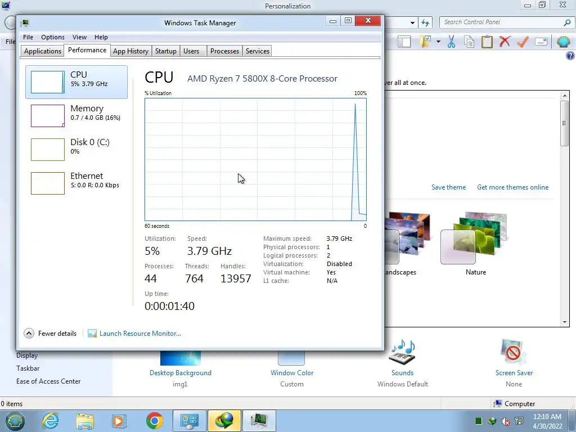
Task: Click the Start button shell orb
Action: pos(14,421)
